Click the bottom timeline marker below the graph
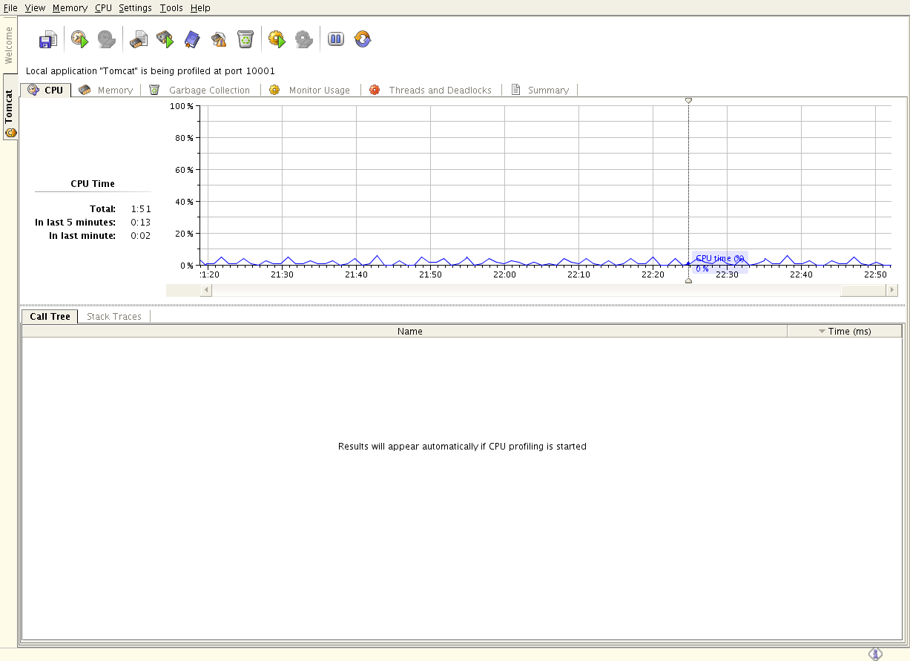The image size is (910, 661). click(688, 280)
